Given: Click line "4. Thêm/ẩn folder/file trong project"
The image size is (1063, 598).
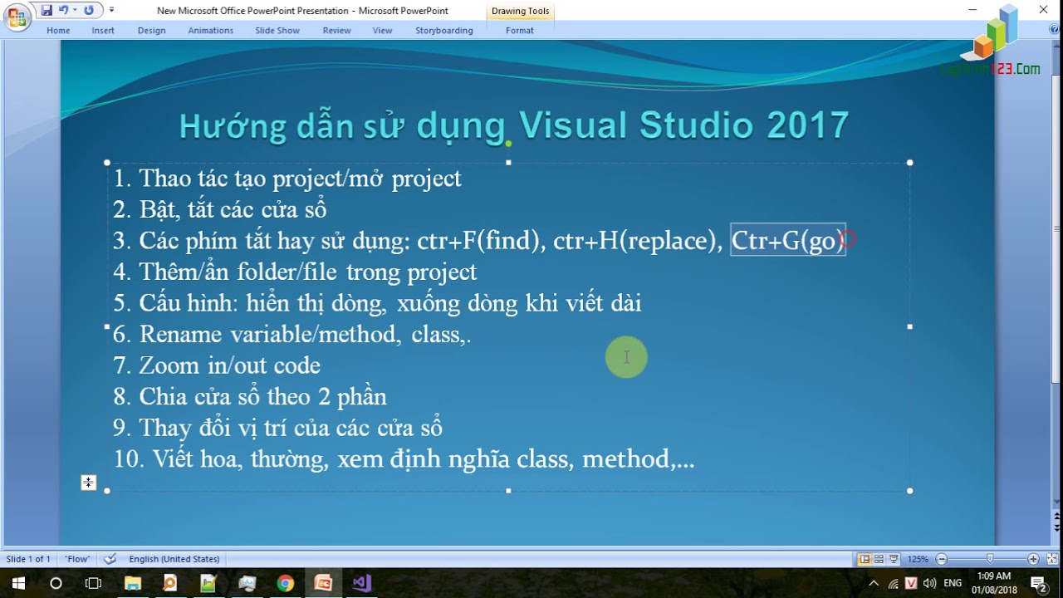Looking at the screenshot, I should 295,272.
